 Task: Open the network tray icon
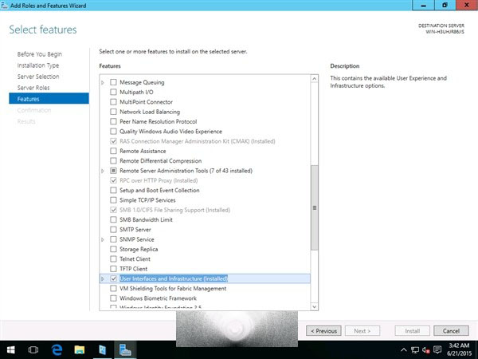414,350
